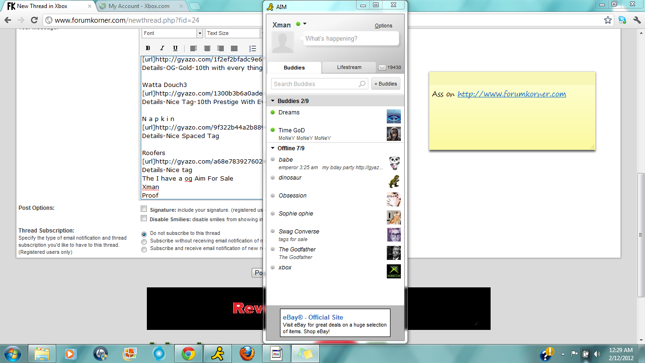The height and width of the screenshot is (363, 645).
Task: Click the Skype extension icon in Chrome
Action: click(x=622, y=20)
